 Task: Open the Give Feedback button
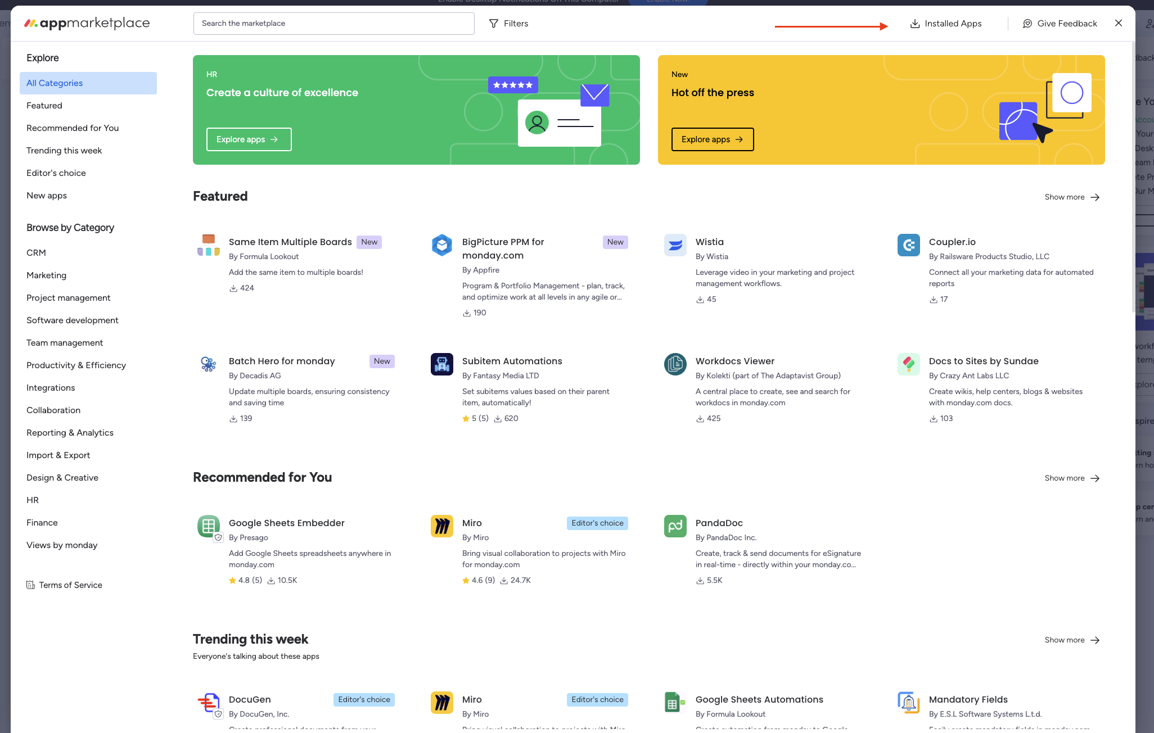(1060, 24)
